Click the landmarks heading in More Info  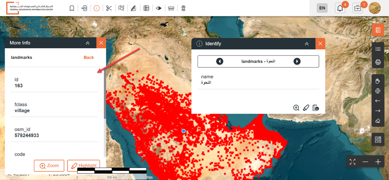click(x=21, y=57)
